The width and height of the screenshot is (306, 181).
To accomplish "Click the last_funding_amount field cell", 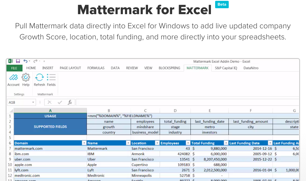I will (251, 122).
